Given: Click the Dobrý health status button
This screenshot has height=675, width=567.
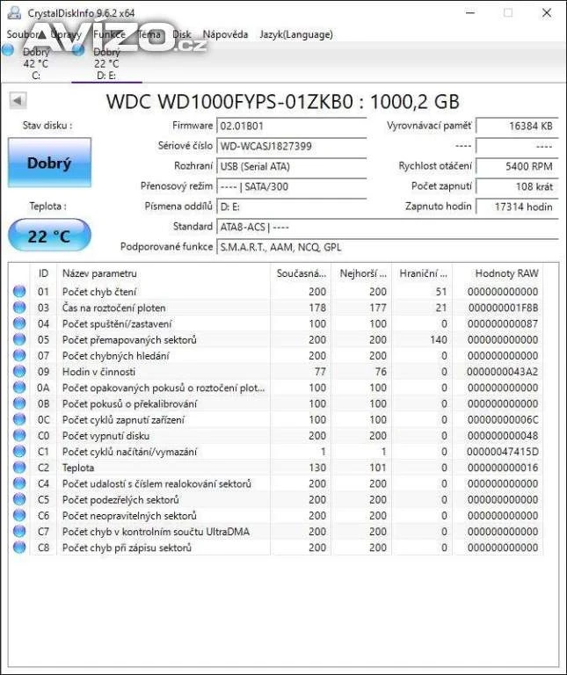Looking at the screenshot, I should tap(49, 163).
